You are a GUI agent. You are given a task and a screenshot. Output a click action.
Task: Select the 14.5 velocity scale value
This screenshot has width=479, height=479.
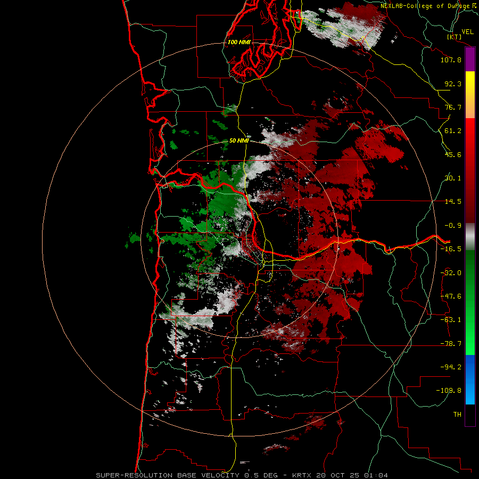coord(453,202)
